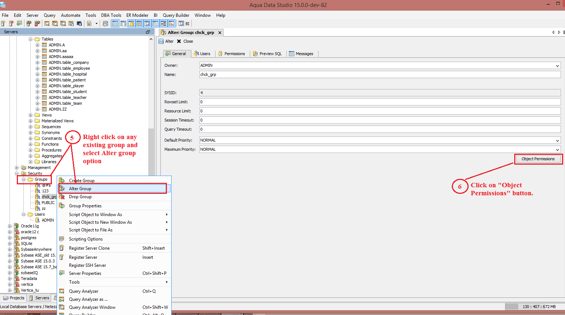Screen dimensions: 565x315
Task: Switch to the Projects bottom tab
Action: pyautogui.click(x=14, y=298)
